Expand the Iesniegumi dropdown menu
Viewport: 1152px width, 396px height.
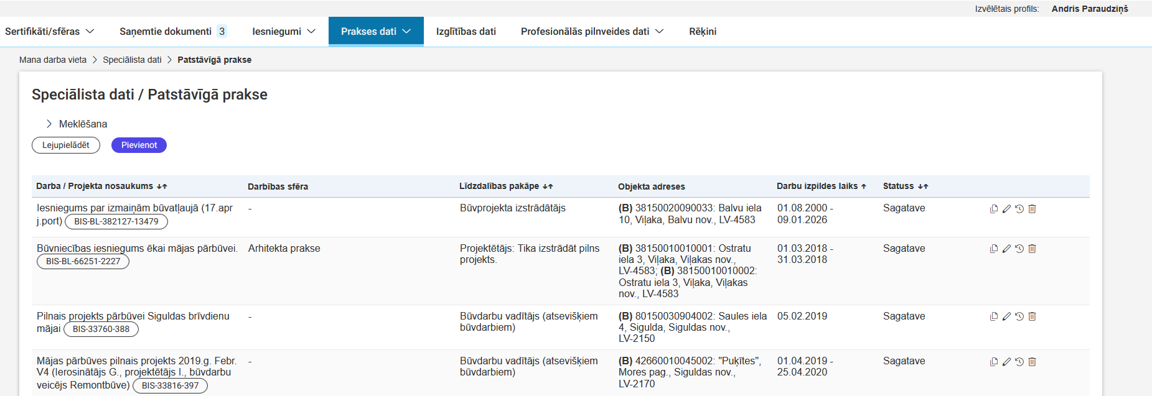tap(283, 32)
